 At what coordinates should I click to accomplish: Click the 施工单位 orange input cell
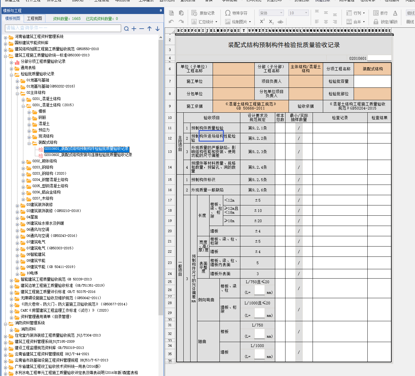point(233,81)
